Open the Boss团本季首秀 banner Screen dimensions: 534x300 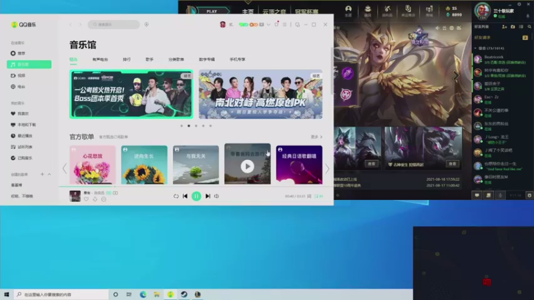[x=131, y=94]
